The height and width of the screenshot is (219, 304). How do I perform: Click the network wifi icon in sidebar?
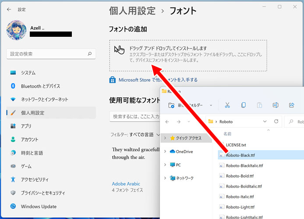pos(13,99)
